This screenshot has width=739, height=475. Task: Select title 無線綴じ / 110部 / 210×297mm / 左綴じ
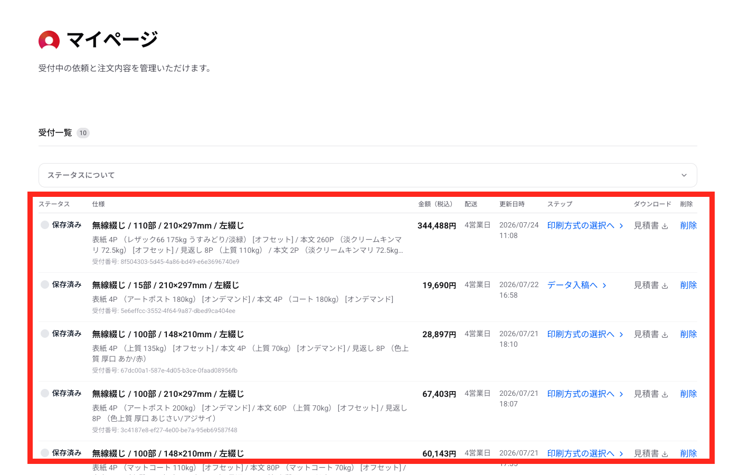168,225
